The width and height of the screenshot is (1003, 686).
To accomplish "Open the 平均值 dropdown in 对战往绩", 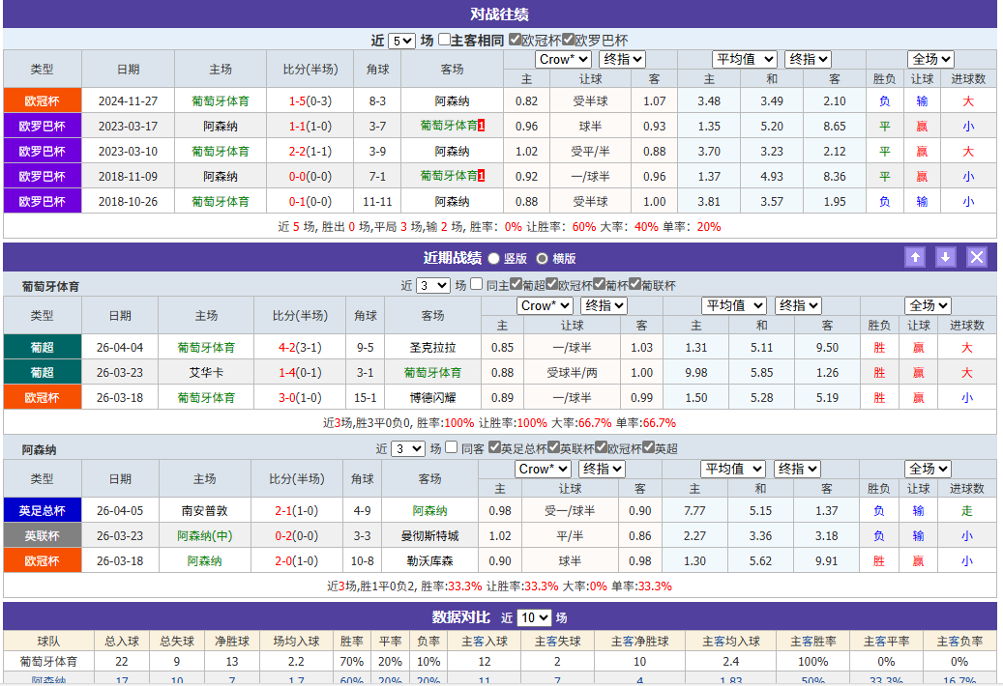I will pos(744,60).
